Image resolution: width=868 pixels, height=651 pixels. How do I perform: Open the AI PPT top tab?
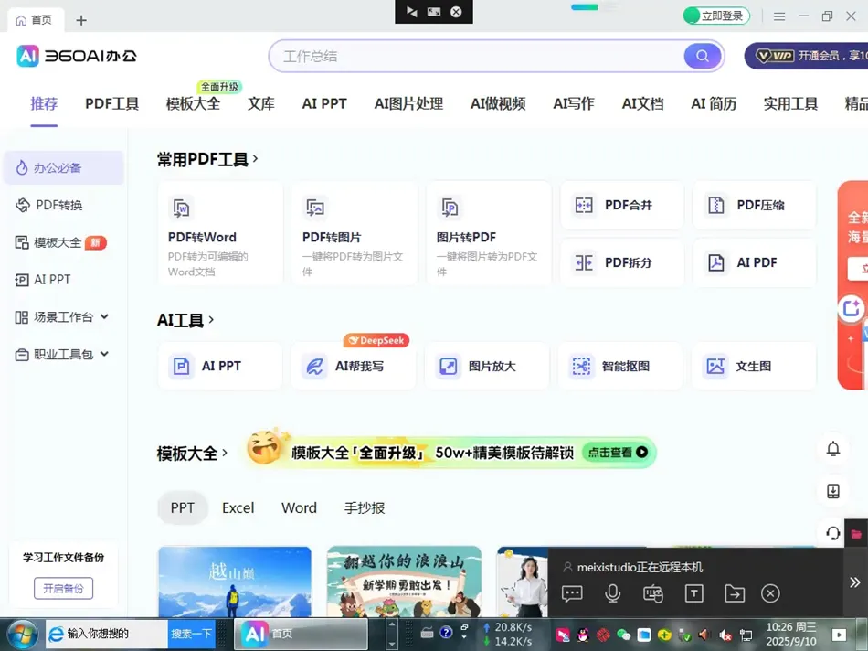click(x=324, y=103)
